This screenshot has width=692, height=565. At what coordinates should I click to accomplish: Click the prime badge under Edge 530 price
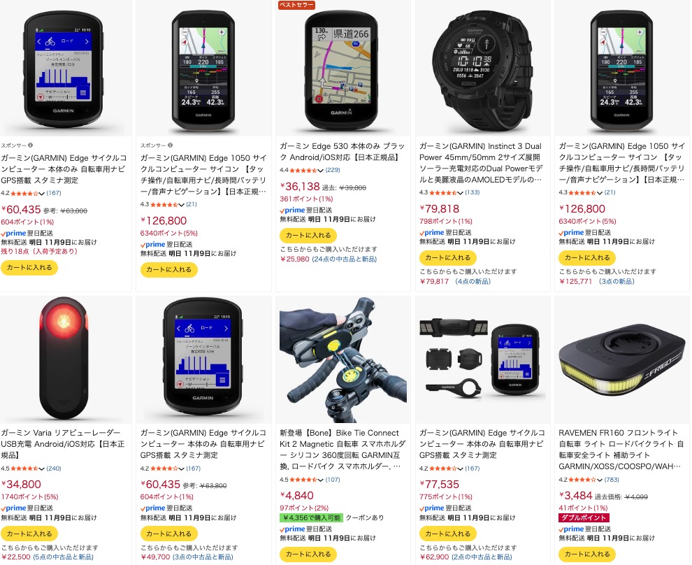pos(293,210)
